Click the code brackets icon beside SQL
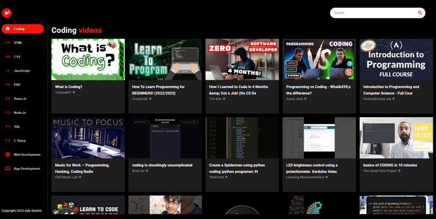 click(x=8, y=126)
